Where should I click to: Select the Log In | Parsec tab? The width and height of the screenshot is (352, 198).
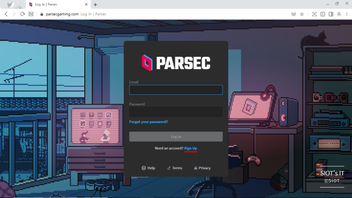point(58,4)
